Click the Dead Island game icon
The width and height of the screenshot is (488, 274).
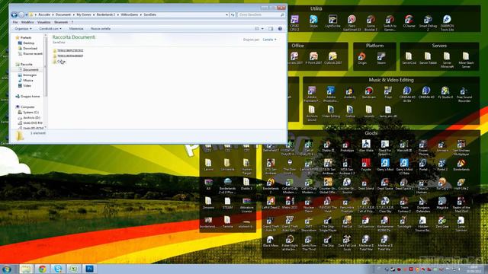(x=366, y=184)
